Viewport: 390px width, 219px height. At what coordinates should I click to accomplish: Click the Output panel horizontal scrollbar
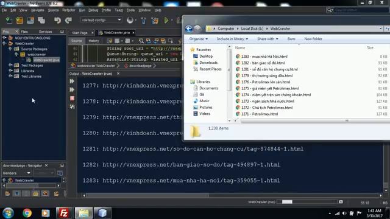(148, 195)
